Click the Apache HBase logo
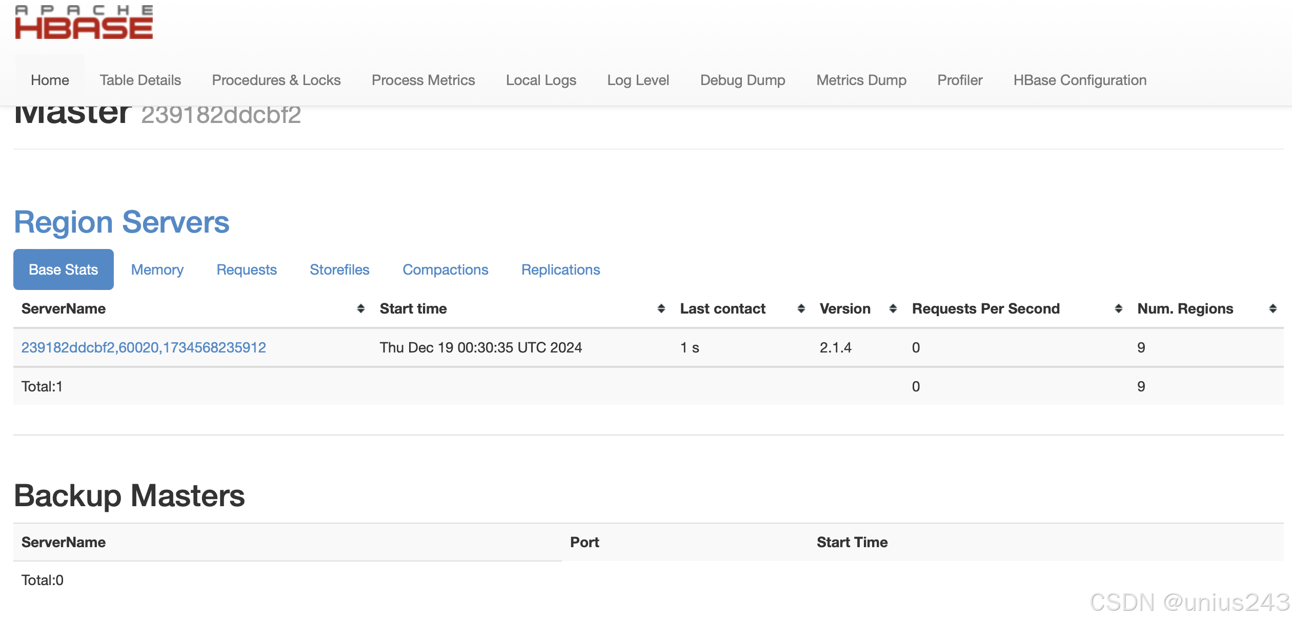The height and width of the screenshot is (623, 1292). click(x=84, y=23)
